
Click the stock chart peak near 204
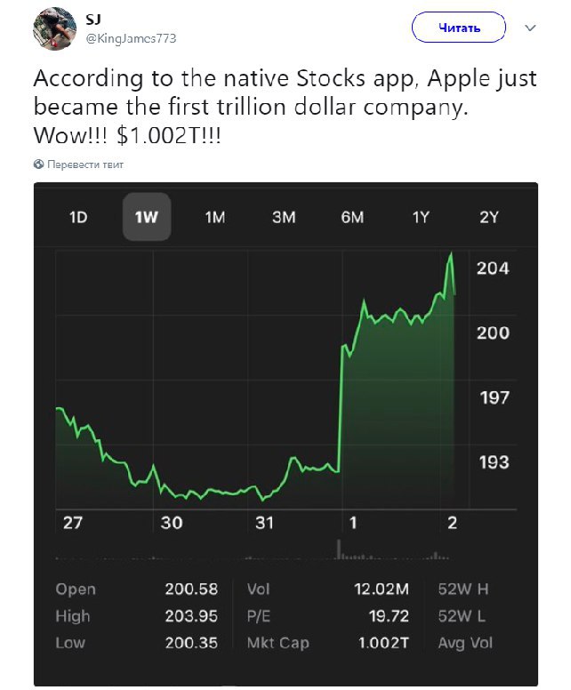coord(450,254)
